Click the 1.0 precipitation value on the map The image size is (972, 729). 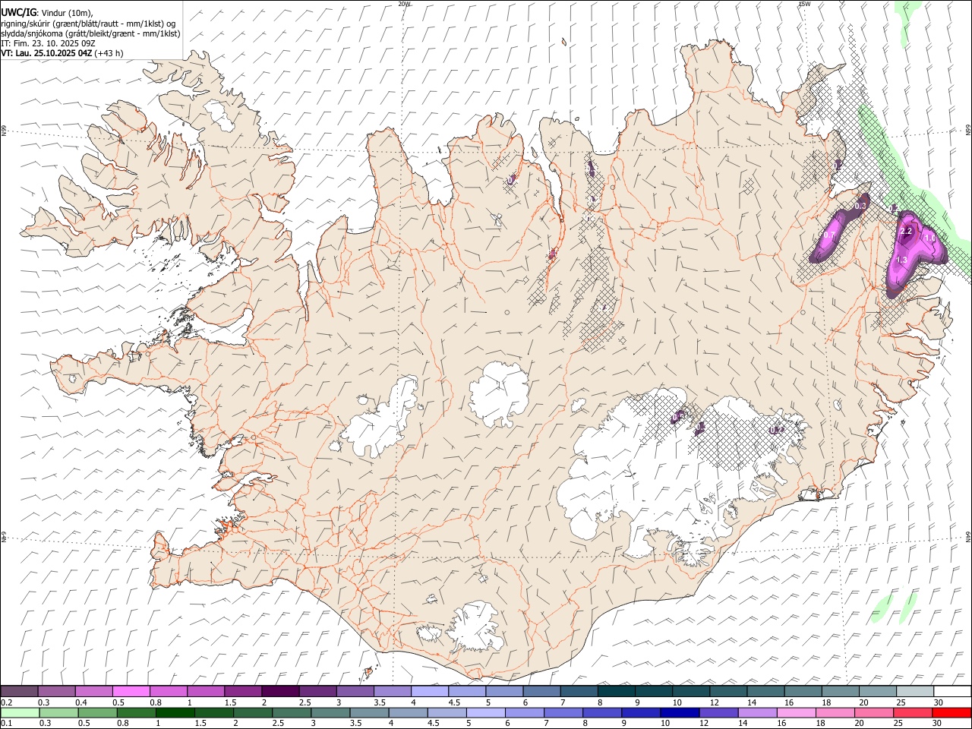click(930, 238)
